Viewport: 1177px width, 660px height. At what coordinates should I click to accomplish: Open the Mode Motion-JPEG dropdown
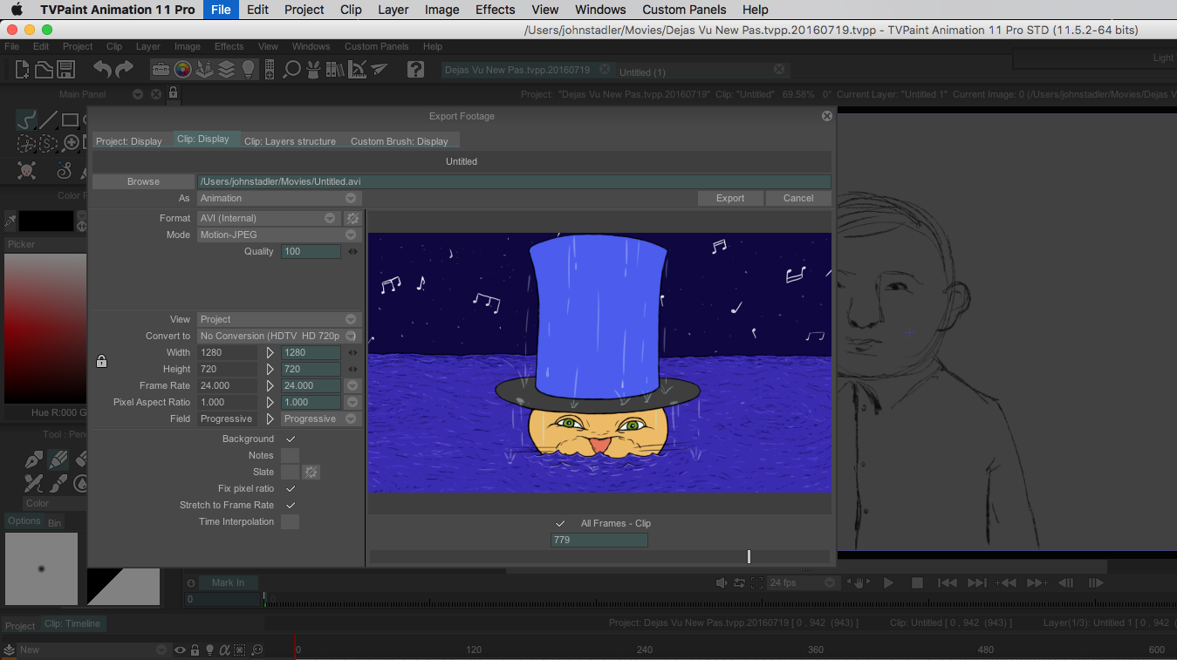click(277, 235)
